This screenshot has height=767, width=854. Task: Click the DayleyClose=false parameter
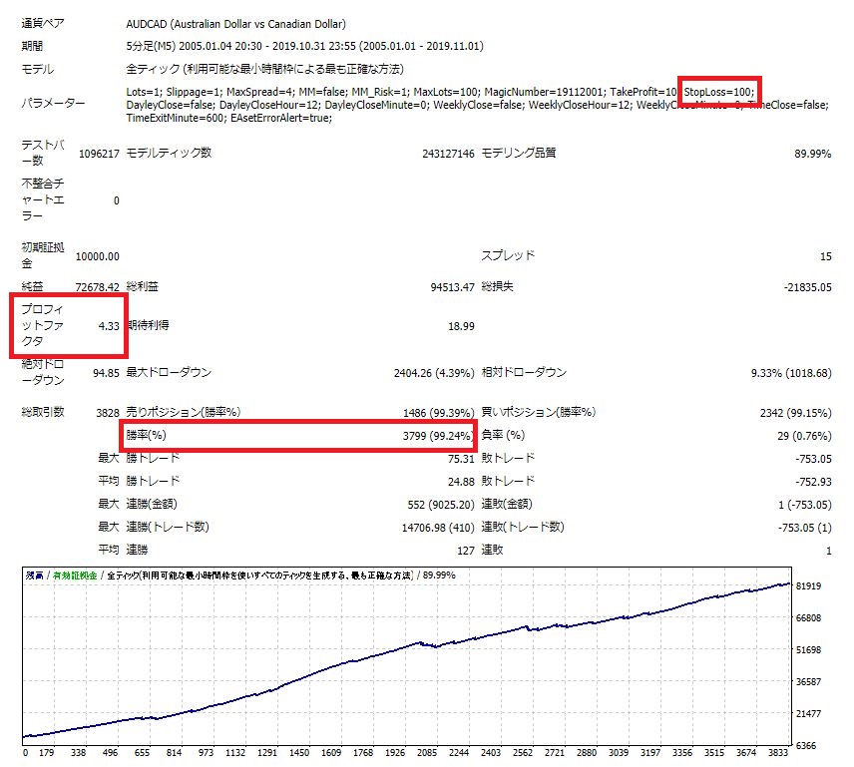[171, 105]
